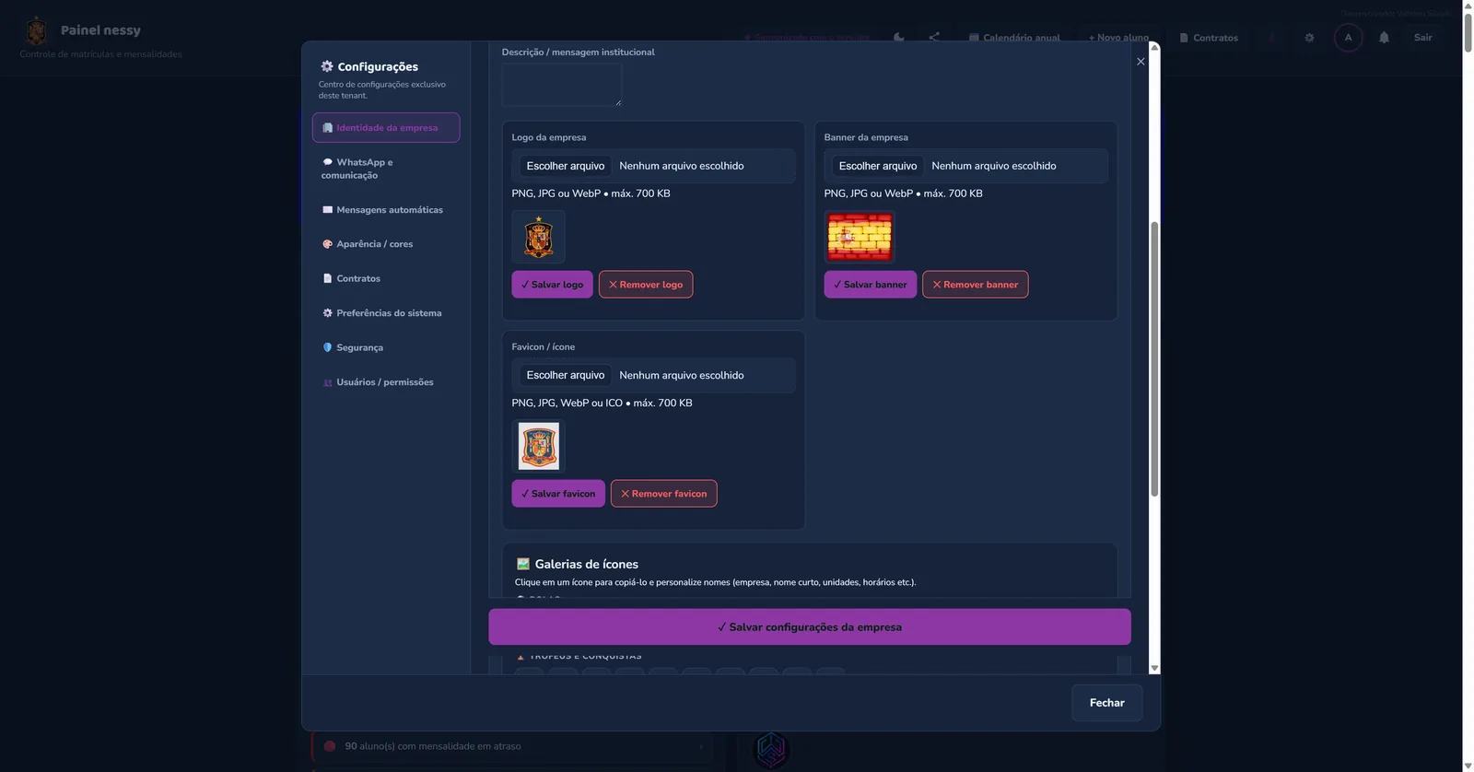The image size is (1474, 772).
Task: Open WhatsApp e comunicação settings
Action: [386, 169]
